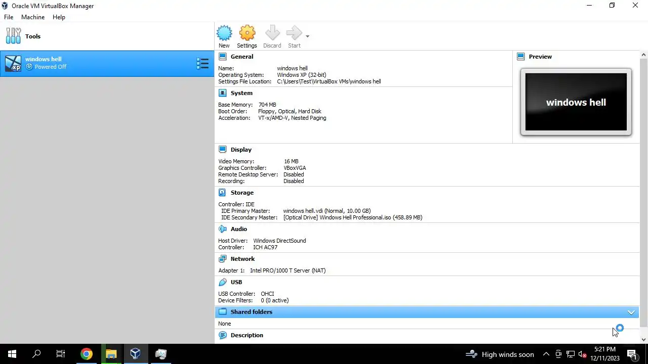Screen dimensions: 648x364
Task: Click the VirtualBox taskbar icon
Action: (x=135, y=354)
